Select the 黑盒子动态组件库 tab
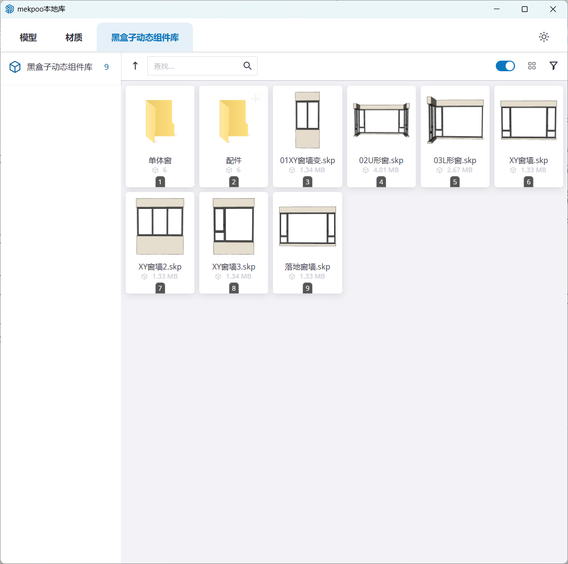Viewport: 568px width, 564px height. (145, 38)
